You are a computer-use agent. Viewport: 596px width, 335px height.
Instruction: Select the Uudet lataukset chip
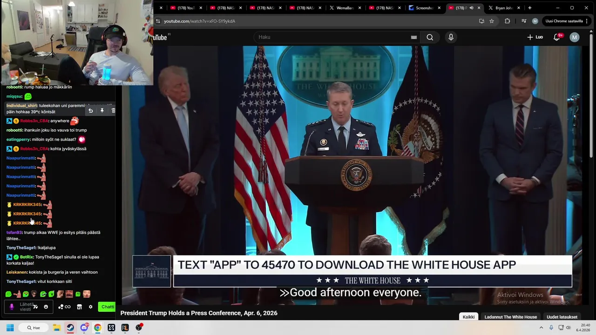tap(562, 317)
